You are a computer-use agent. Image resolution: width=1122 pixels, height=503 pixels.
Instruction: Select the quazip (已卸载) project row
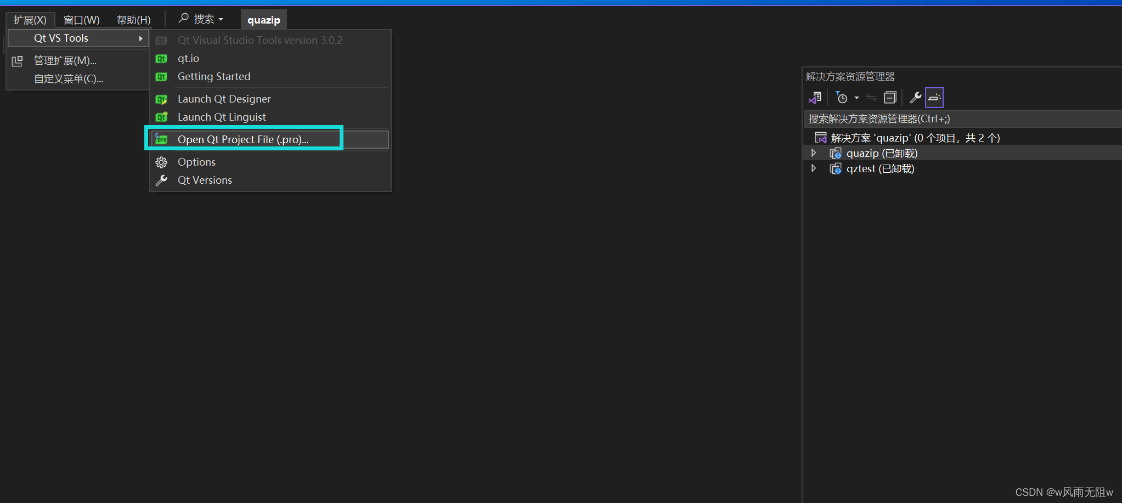pyautogui.click(x=963, y=153)
